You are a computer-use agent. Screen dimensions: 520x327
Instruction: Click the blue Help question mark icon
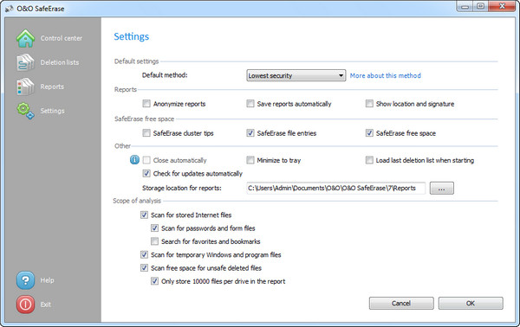(25, 280)
